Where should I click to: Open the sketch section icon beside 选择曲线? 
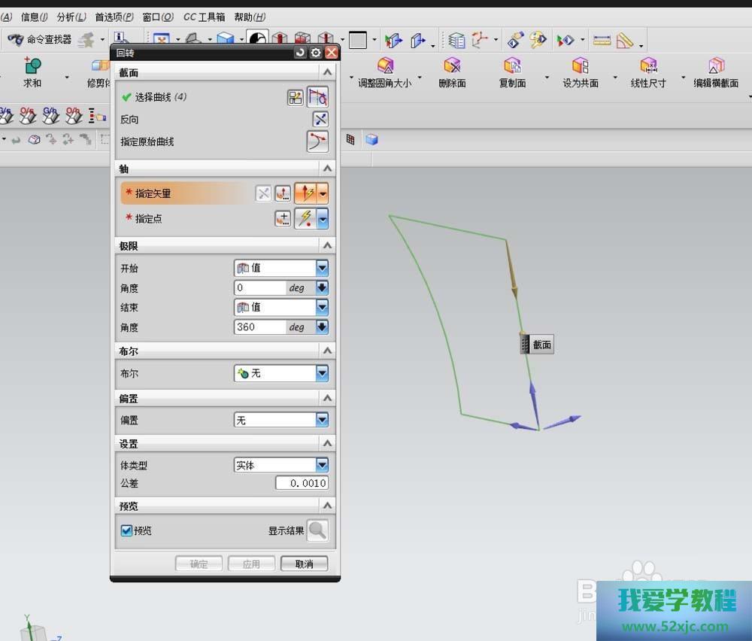(x=296, y=97)
